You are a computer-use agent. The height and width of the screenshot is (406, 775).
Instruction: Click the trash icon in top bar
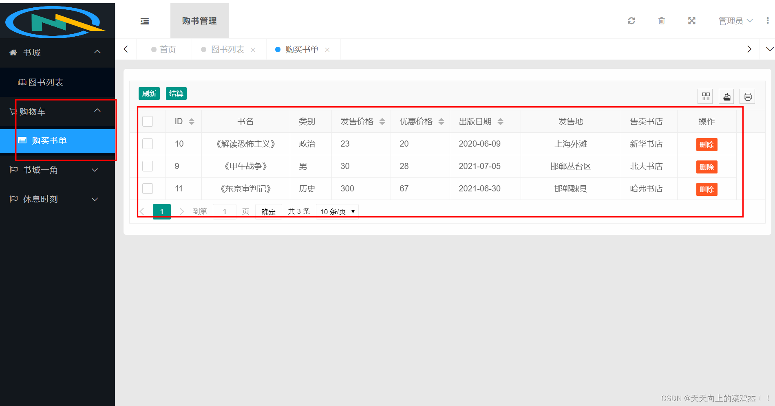(x=662, y=21)
